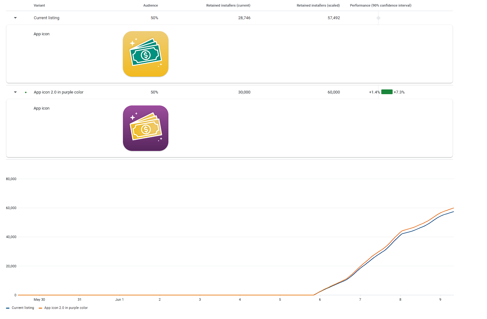Click the Audience column header

coord(151,5)
